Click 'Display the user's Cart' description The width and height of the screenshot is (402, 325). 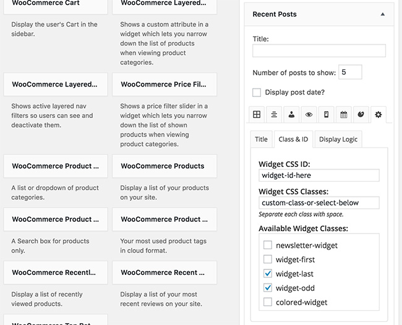tap(54, 29)
